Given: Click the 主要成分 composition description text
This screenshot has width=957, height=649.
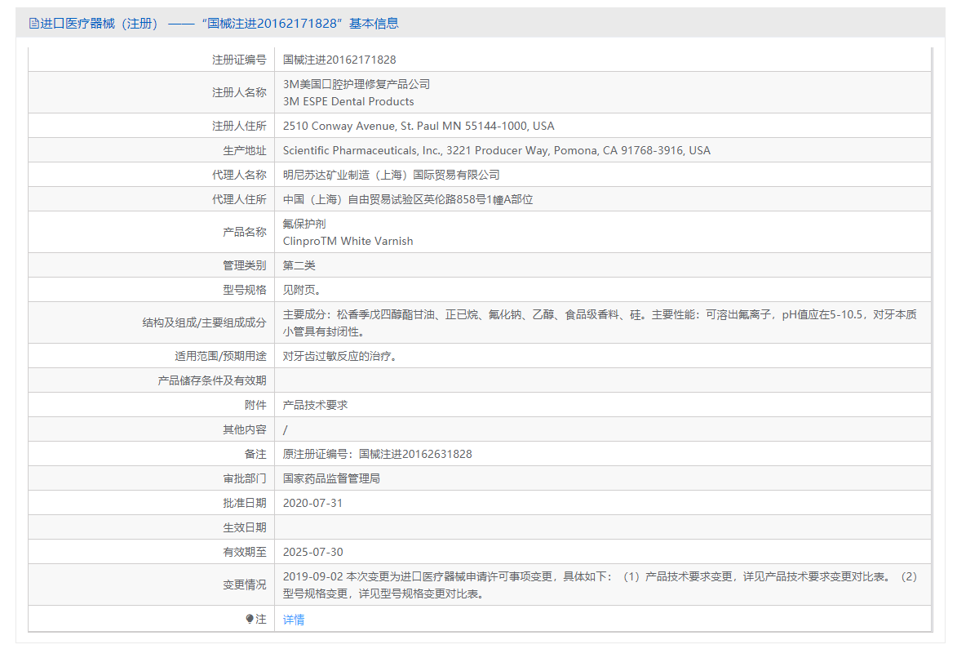Looking at the screenshot, I should click(600, 323).
